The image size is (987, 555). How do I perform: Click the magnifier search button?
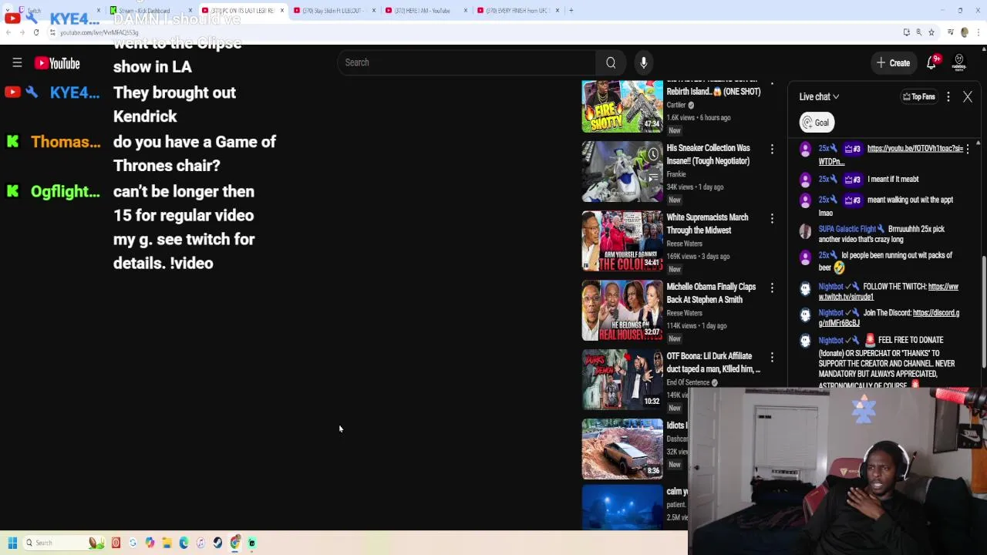point(611,62)
